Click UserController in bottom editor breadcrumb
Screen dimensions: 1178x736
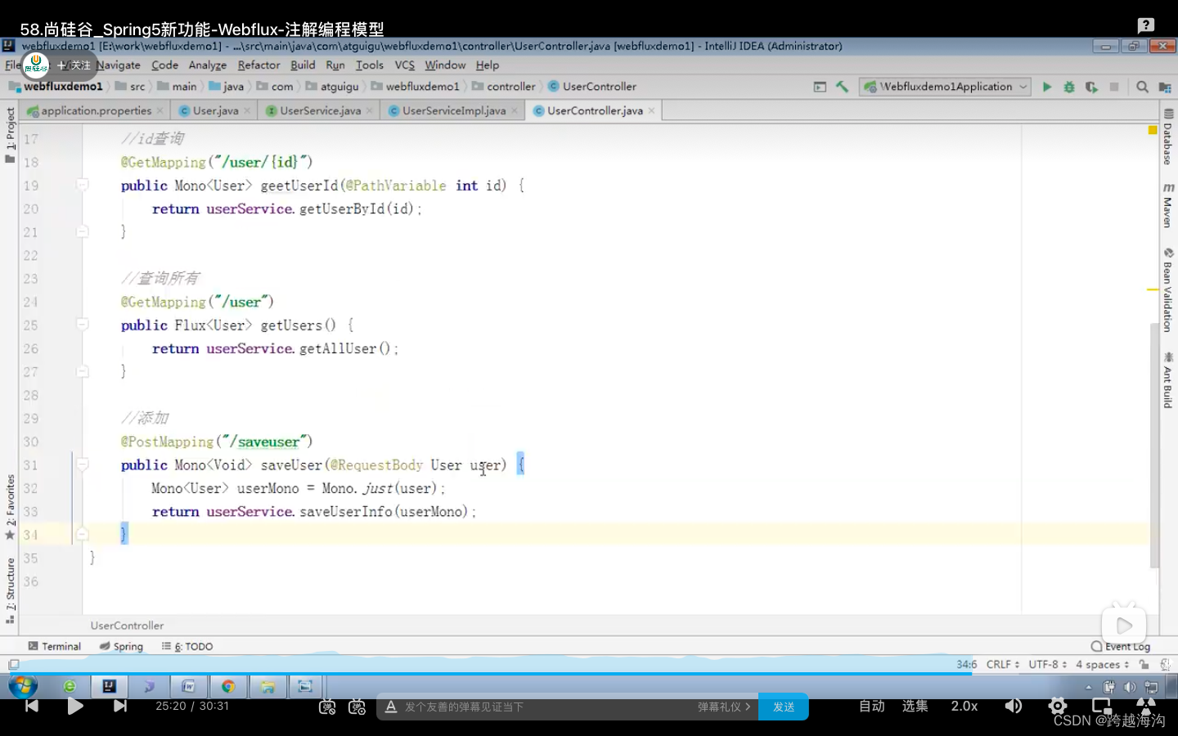(127, 626)
